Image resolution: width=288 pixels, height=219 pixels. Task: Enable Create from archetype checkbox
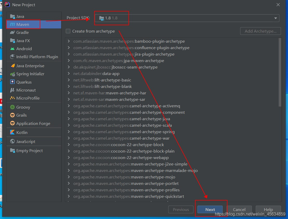tap(68, 31)
